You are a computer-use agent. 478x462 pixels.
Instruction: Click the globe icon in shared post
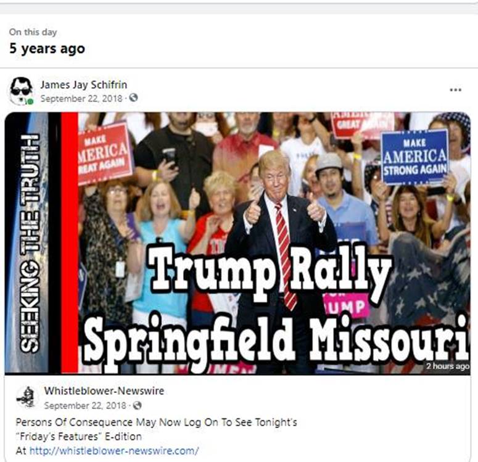tap(138, 405)
